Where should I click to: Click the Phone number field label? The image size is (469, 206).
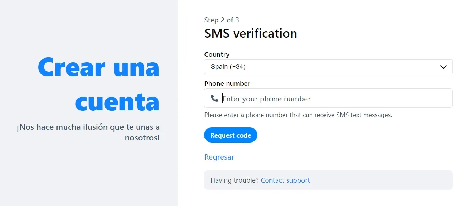click(227, 84)
